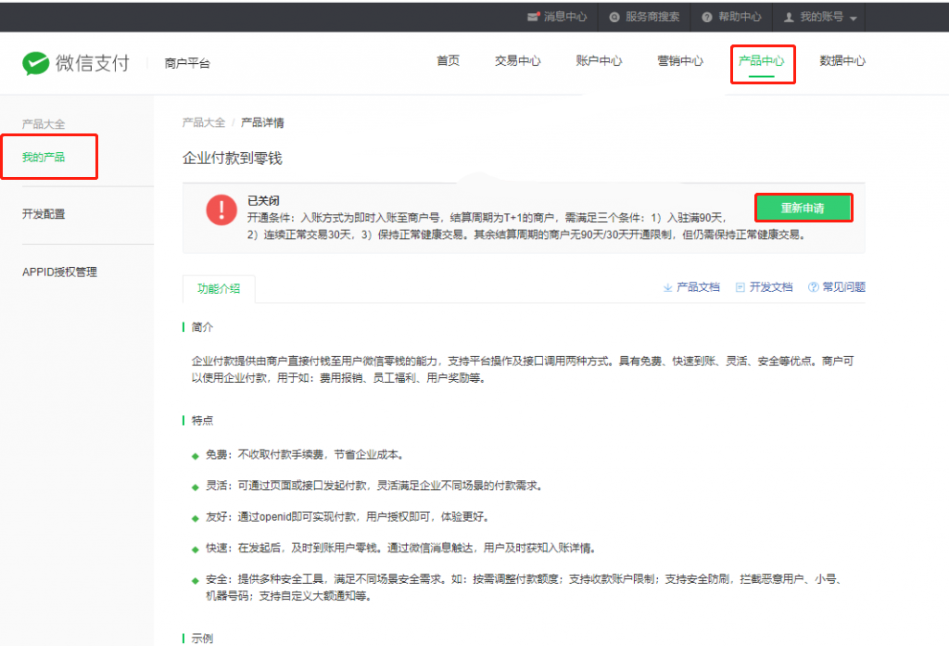Click the service provider search icon
Screen dimensions: 949x646
pos(614,17)
